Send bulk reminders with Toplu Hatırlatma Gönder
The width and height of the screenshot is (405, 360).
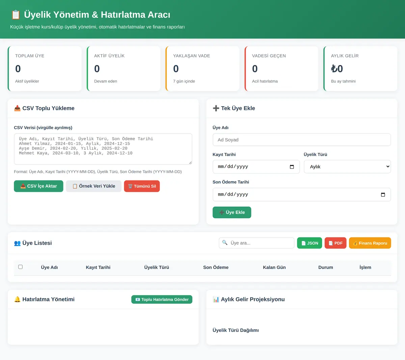162,300
